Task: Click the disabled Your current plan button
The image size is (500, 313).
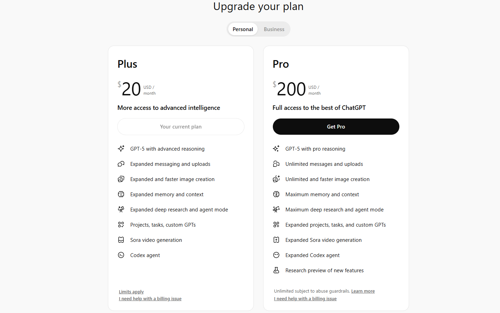Action: click(180, 127)
